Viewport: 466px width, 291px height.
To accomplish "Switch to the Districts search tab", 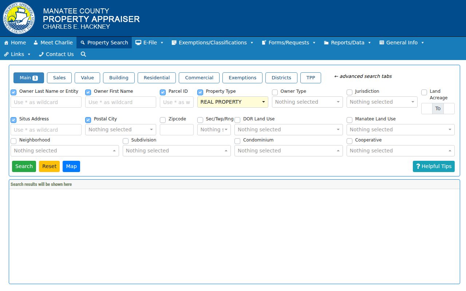I will (x=281, y=78).
